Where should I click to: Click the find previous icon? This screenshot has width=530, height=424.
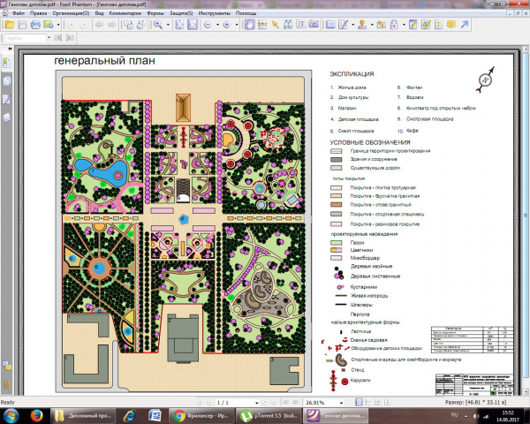tap(58, 38)
